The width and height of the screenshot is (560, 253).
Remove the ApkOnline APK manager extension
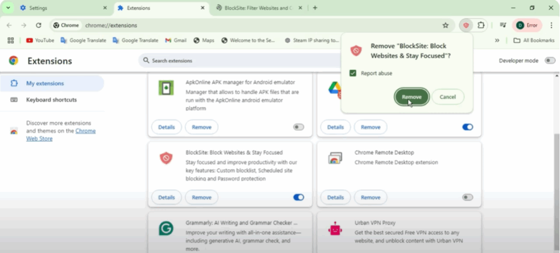[x=201, y=127]
